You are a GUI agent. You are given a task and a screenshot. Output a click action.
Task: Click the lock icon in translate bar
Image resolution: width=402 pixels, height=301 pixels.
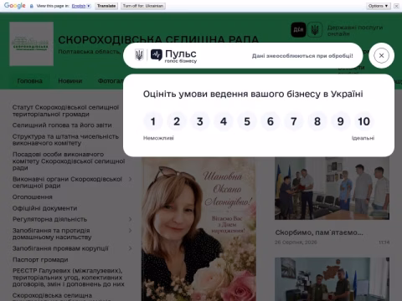(32, 6)
